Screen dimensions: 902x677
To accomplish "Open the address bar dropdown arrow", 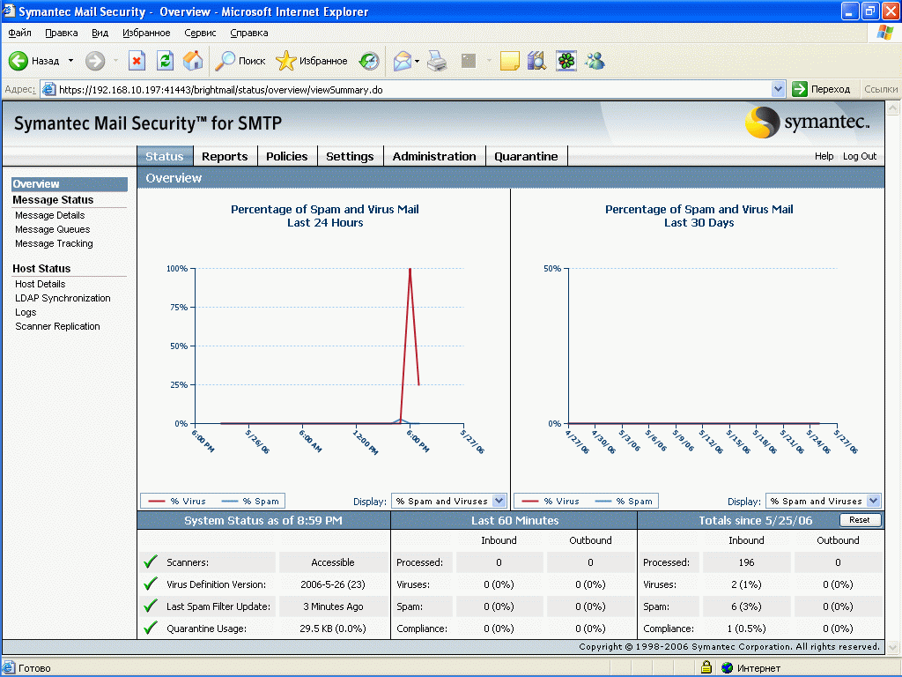I will point(778,89).
